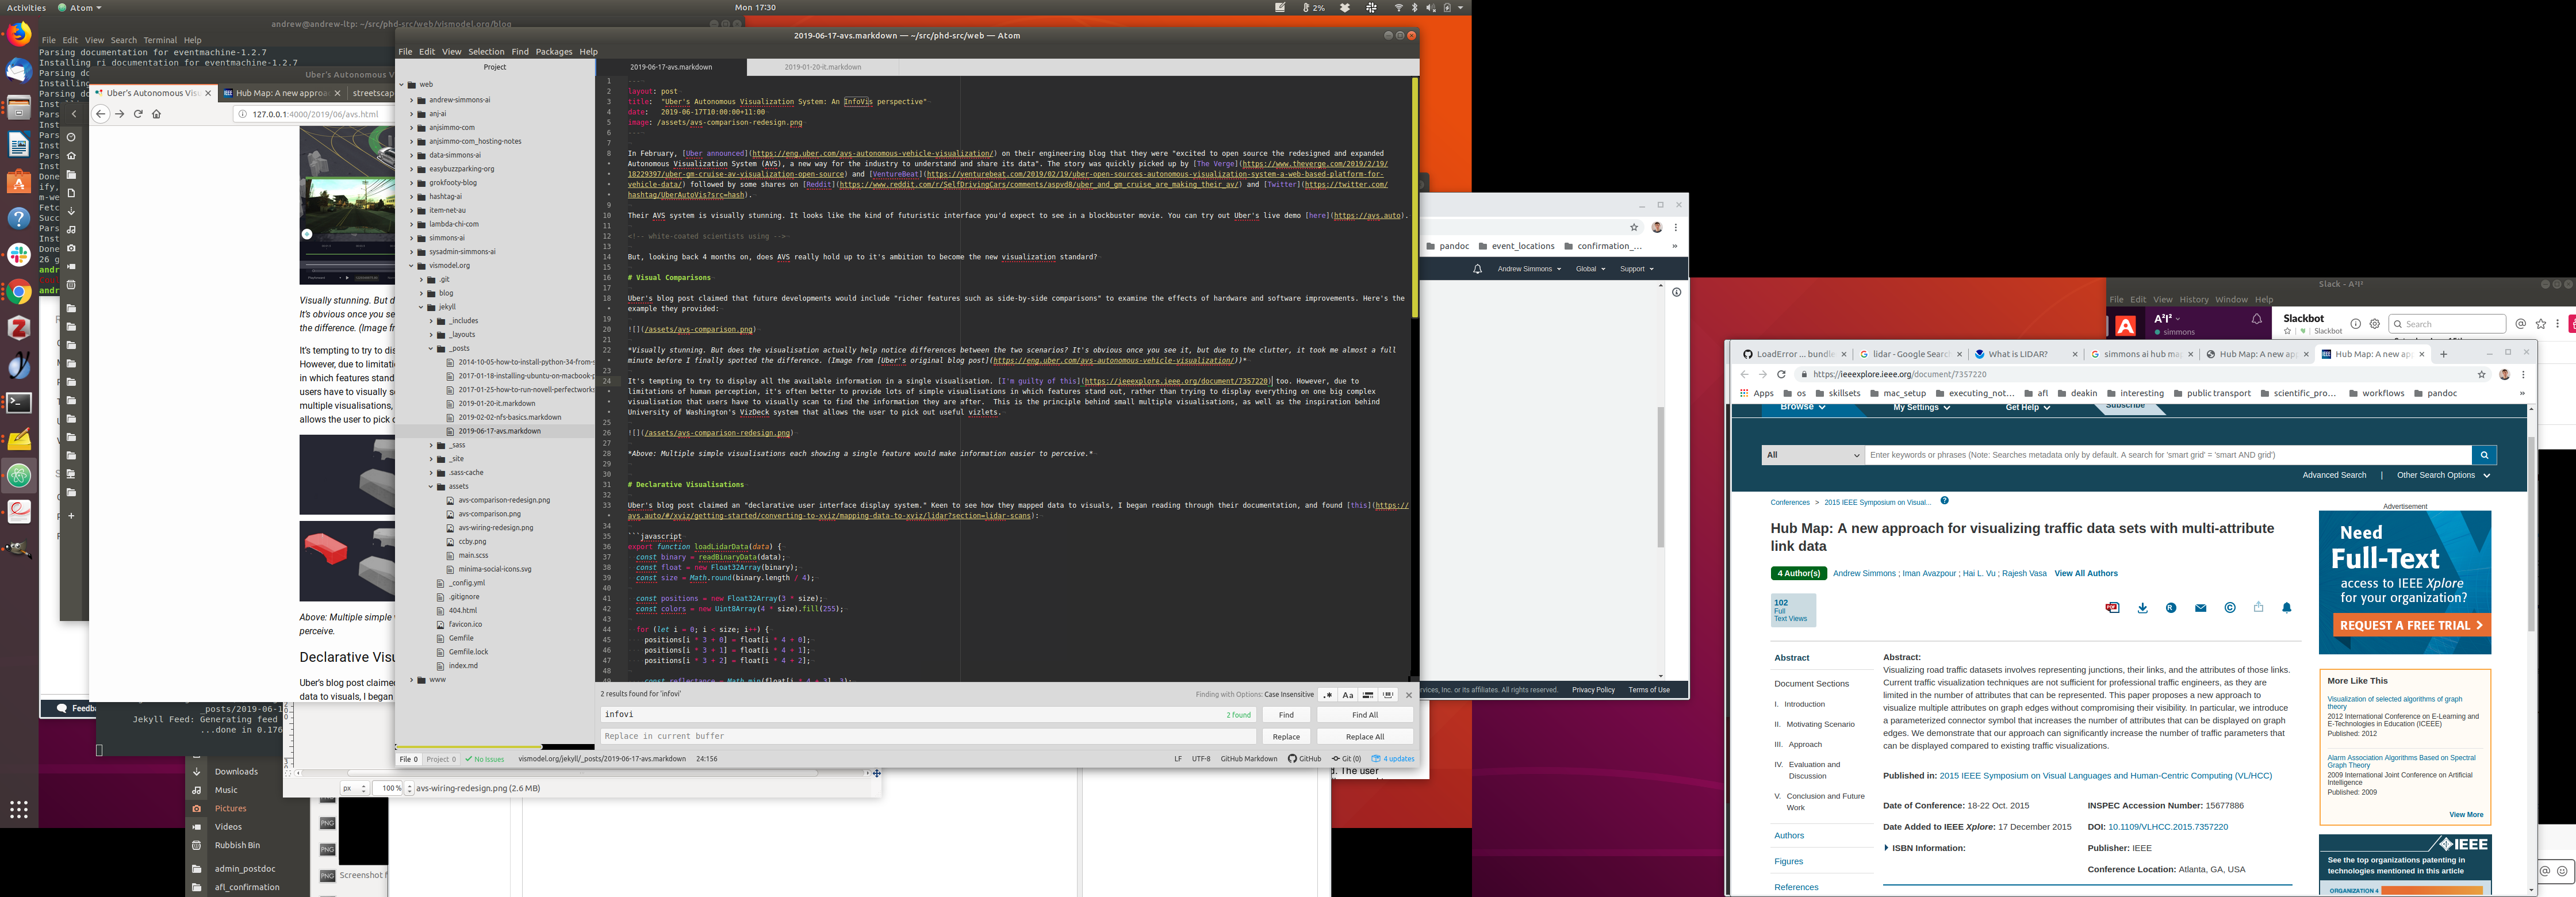2576x897 pixels.
Task: Switch to the 2019-01-20-it.markdown tab
Action: coord(822,67)
